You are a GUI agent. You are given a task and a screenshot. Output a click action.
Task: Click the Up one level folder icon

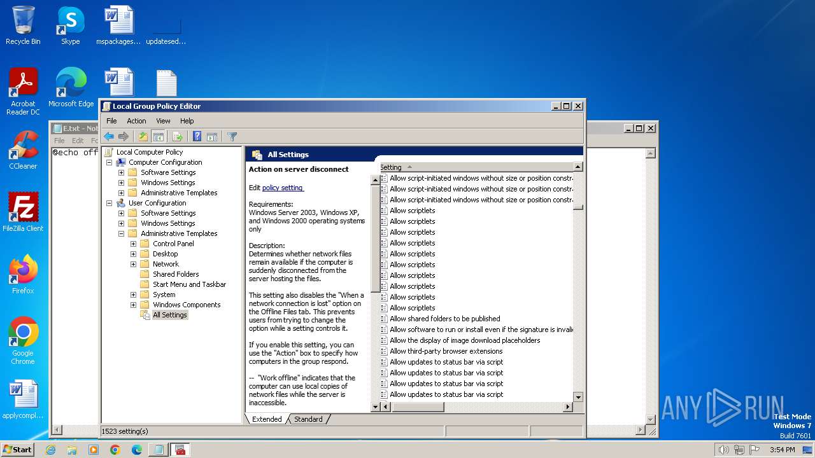143,137
